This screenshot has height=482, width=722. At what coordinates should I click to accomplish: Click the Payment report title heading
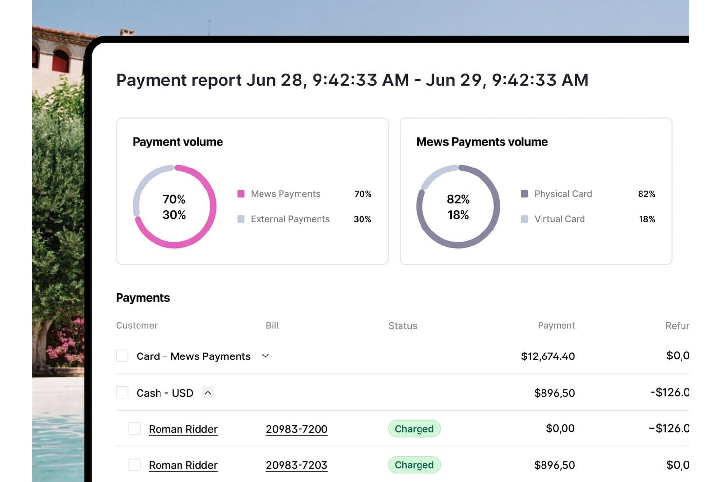[x=352, y=80]
